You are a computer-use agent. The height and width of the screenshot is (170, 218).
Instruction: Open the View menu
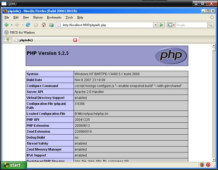click(26, 17)
